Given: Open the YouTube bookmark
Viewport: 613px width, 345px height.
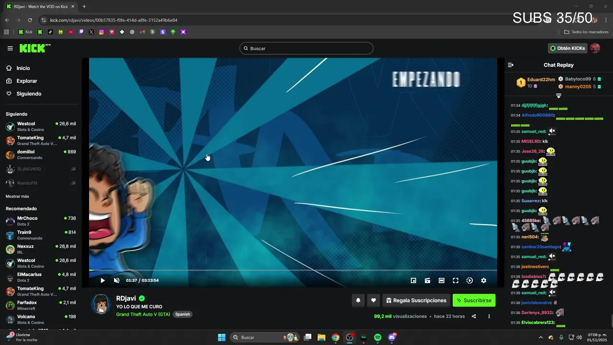Looking at the screenshot, I should click(x=71, y=32).
